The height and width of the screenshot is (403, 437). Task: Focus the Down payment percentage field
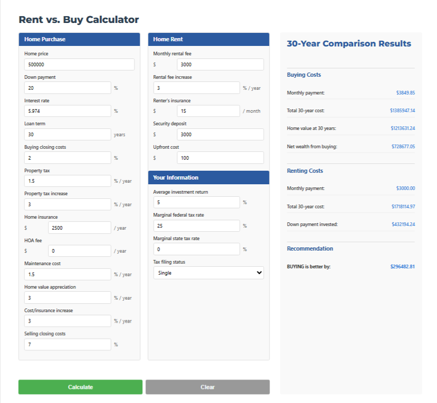(x=67, y=88)
